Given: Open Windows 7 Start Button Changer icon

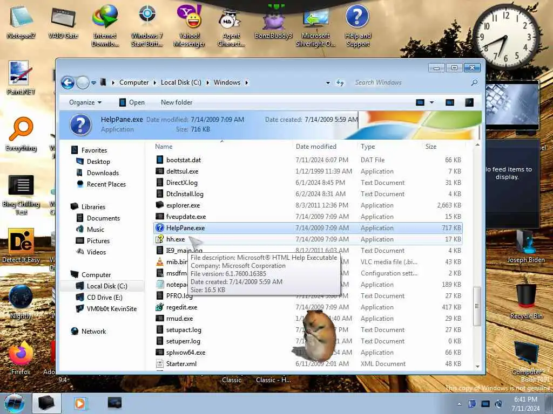Looking at the screenshot, I should (x=147, y=26).
